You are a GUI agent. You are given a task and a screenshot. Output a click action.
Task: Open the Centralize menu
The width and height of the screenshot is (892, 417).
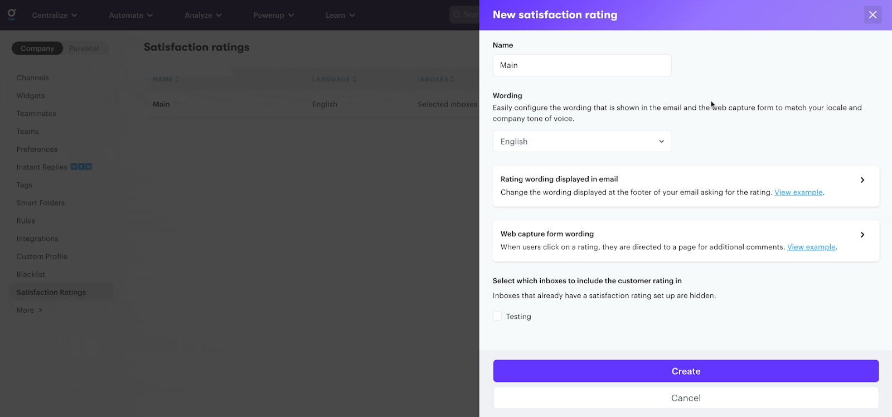pos(54,15)
